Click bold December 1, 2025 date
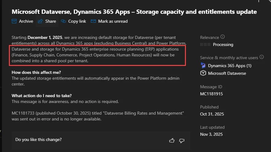 (45, 37)
